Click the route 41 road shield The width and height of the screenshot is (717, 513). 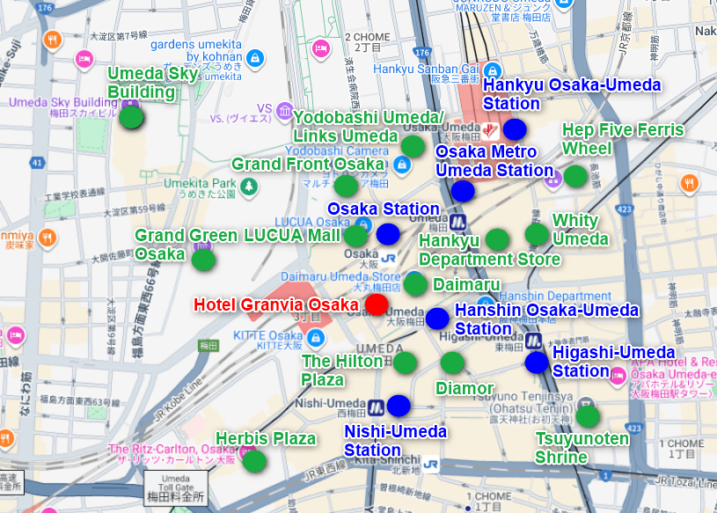[38, 162]
